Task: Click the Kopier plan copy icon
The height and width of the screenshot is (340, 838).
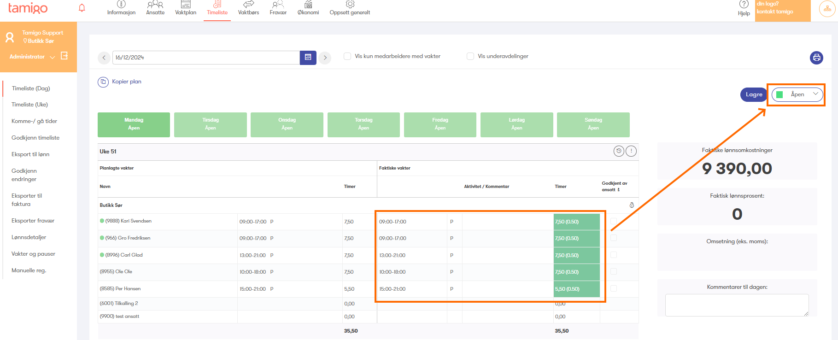Action: click(x=103, y=82)
